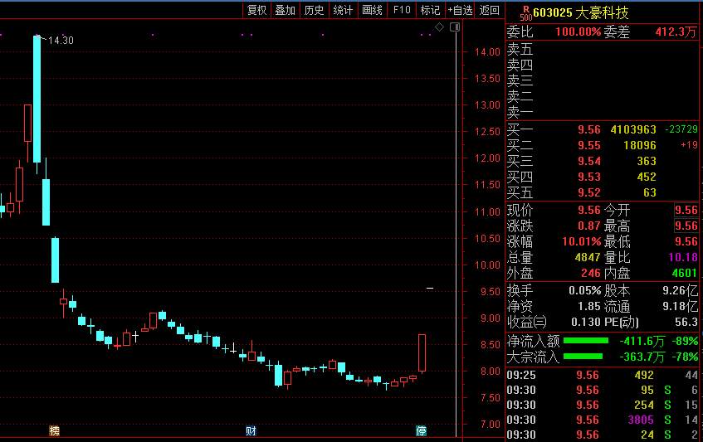The image size is (703, 442).
Task: Click the 净资 value 1.85
Action: 588,306
